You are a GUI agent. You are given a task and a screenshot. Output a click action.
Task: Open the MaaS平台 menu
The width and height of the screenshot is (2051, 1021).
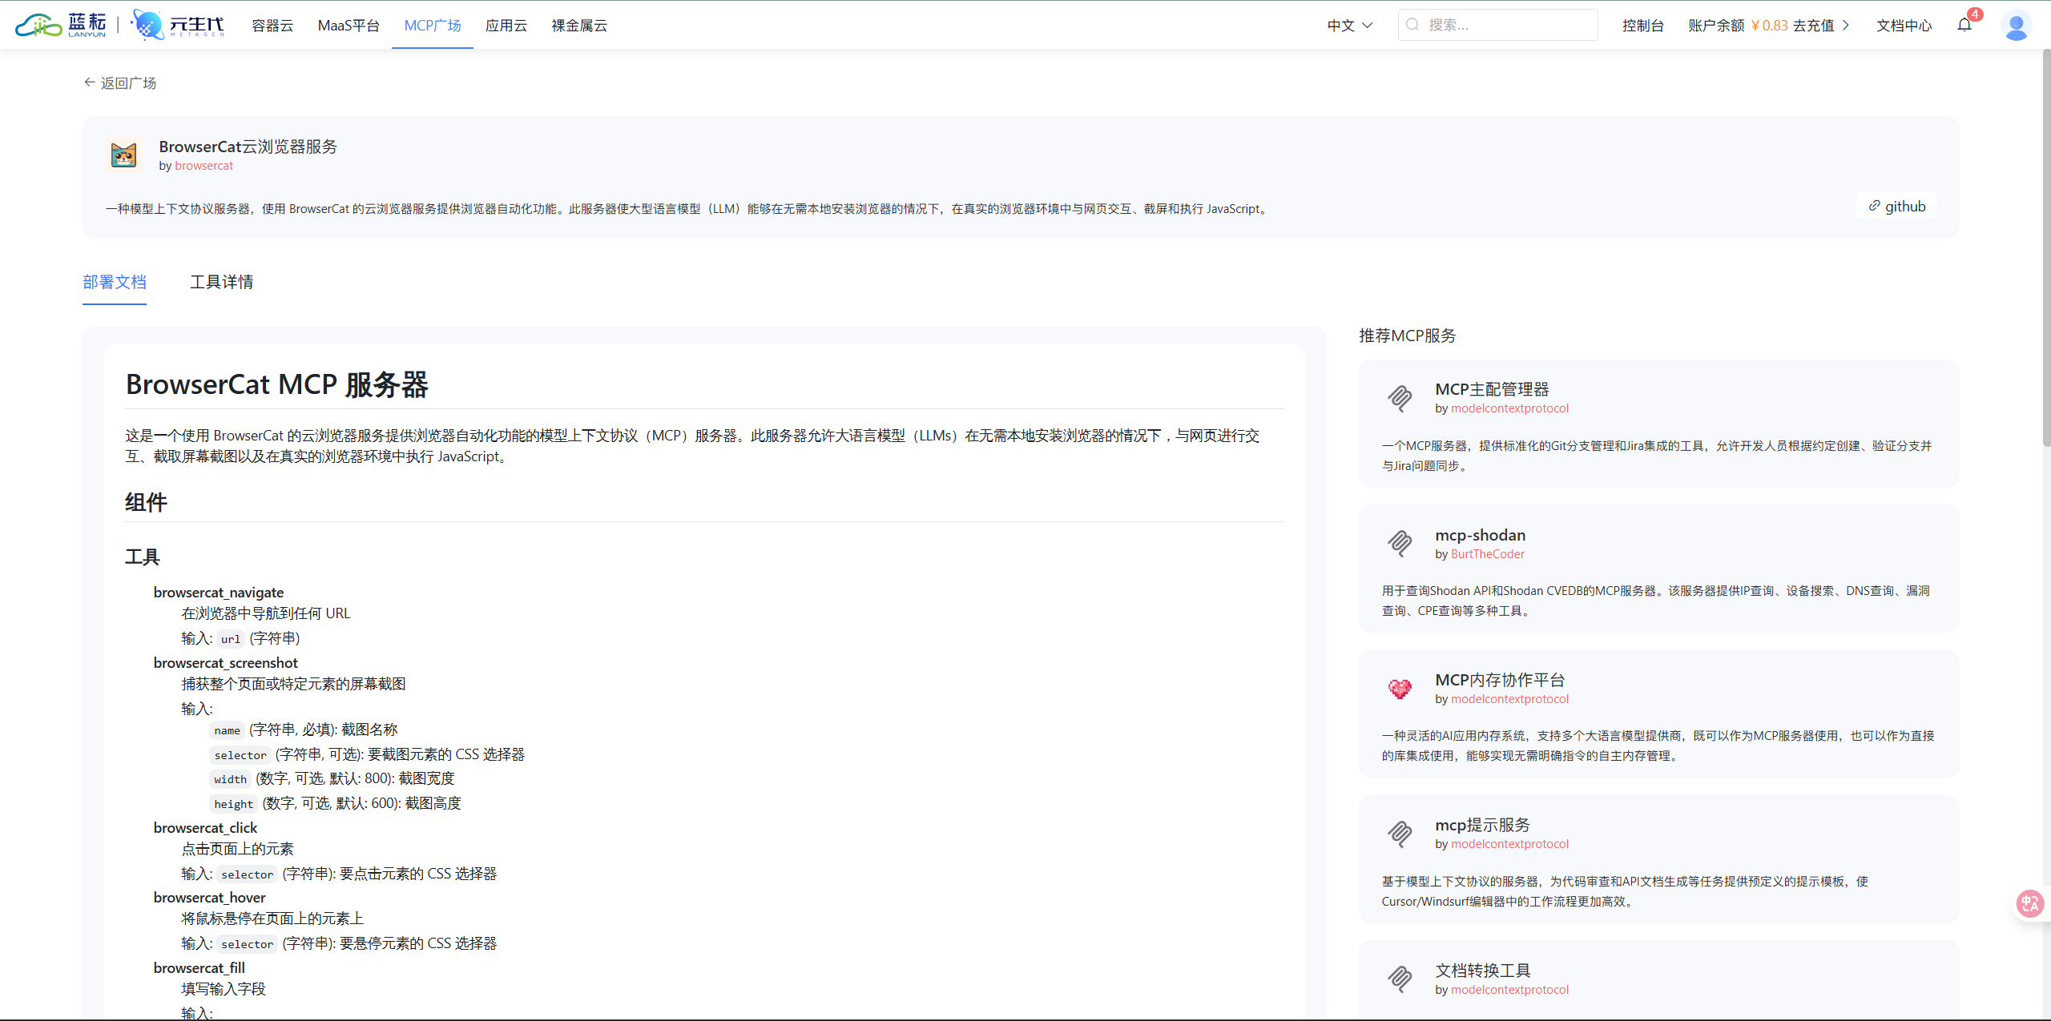coord(349,25)
